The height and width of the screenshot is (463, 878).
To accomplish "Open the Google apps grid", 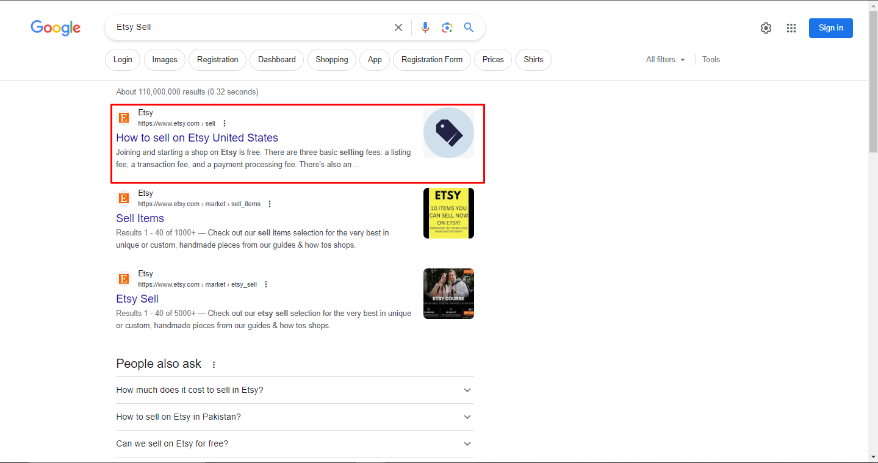I will [x=791, y=28].
